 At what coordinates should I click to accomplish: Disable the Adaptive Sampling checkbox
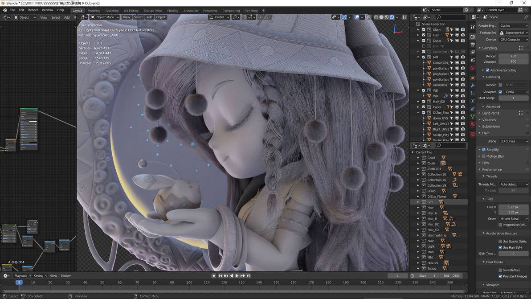tap(488, 70)
